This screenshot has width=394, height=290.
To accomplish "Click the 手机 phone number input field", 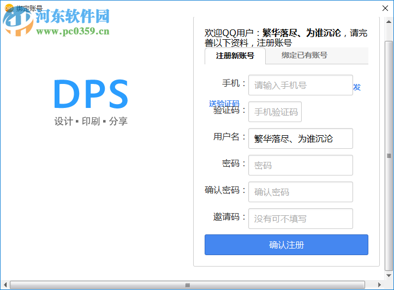I will (x=301, y=85).
